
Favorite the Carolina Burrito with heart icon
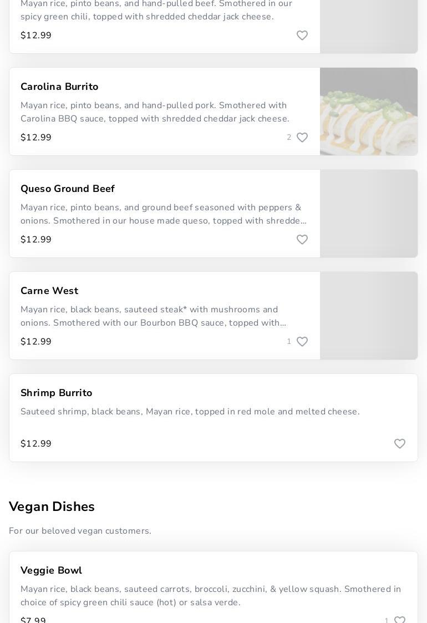302,138
